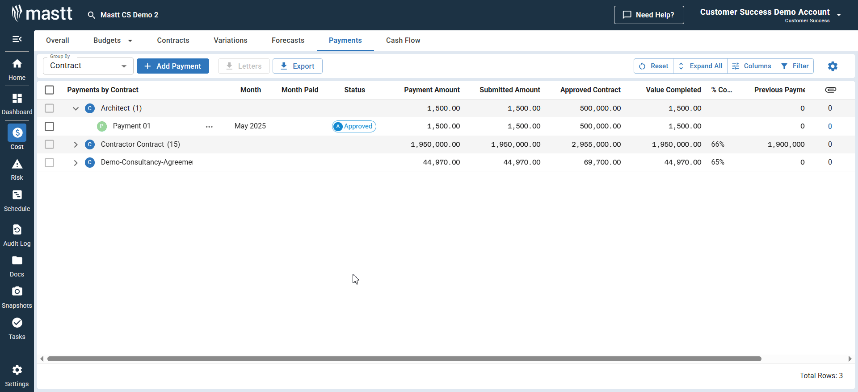Check the Contractor Contract row checkbox
858x392 pixels.
(x=50, y=144)
